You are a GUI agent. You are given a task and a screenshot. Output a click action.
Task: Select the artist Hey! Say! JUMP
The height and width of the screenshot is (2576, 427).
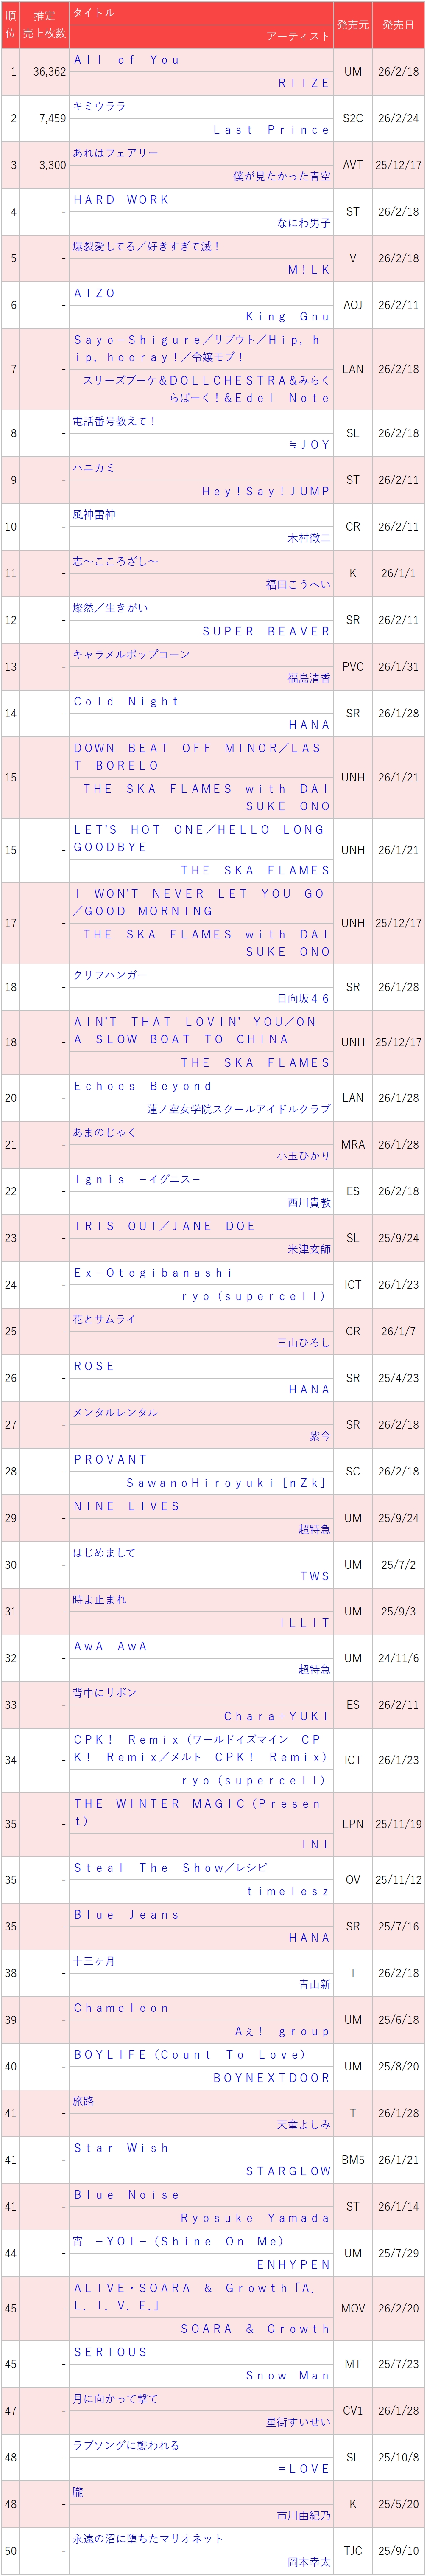266,491
